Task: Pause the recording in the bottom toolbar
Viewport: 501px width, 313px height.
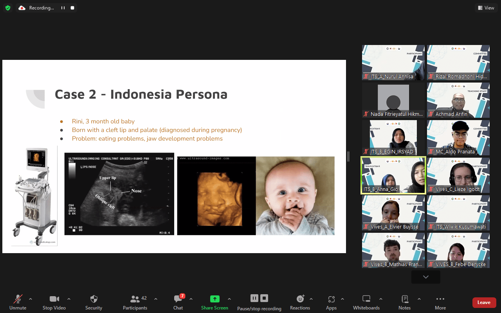Action: tap(254, 299)
